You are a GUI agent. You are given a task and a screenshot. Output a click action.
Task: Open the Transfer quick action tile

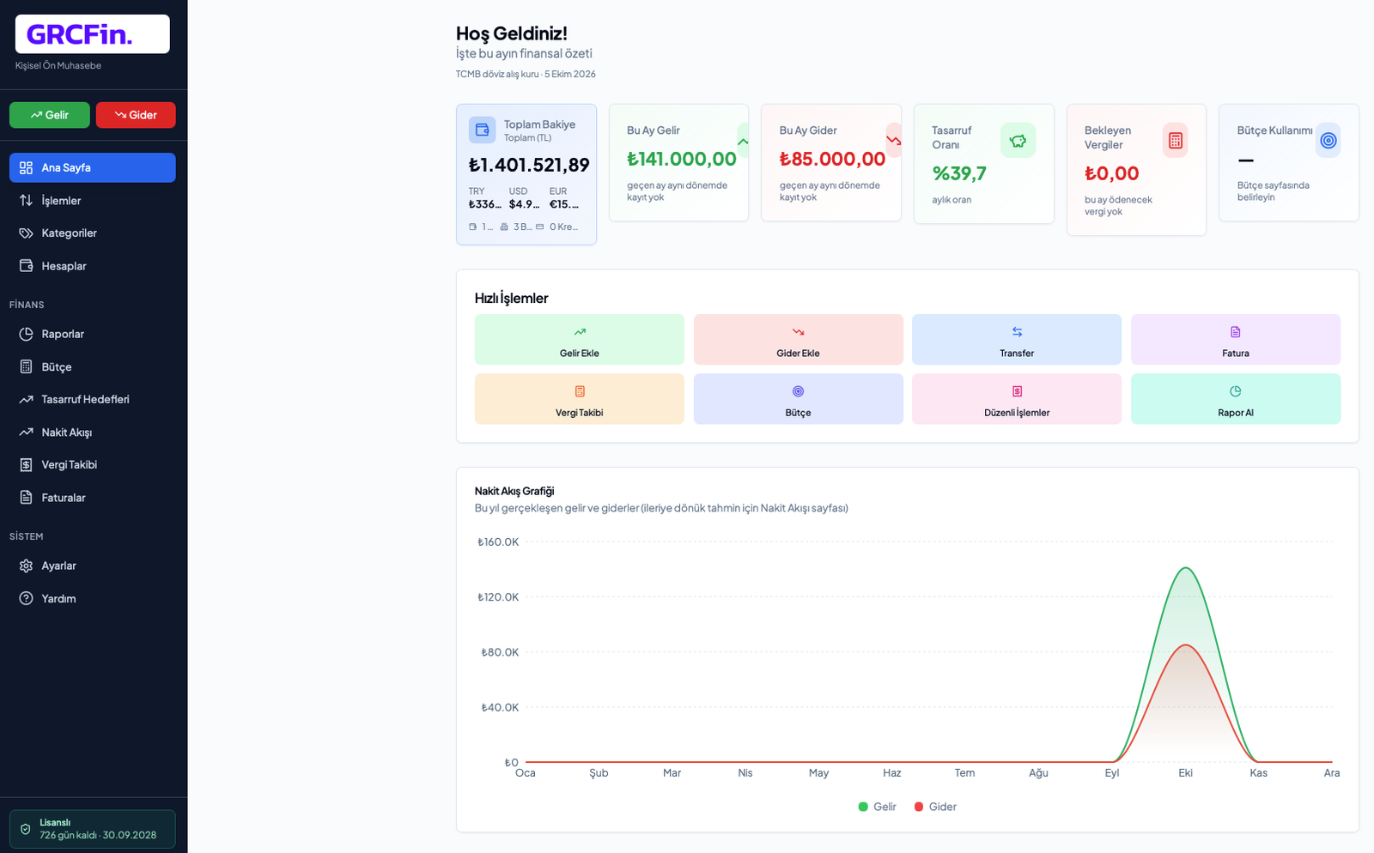click(1017, 340)
